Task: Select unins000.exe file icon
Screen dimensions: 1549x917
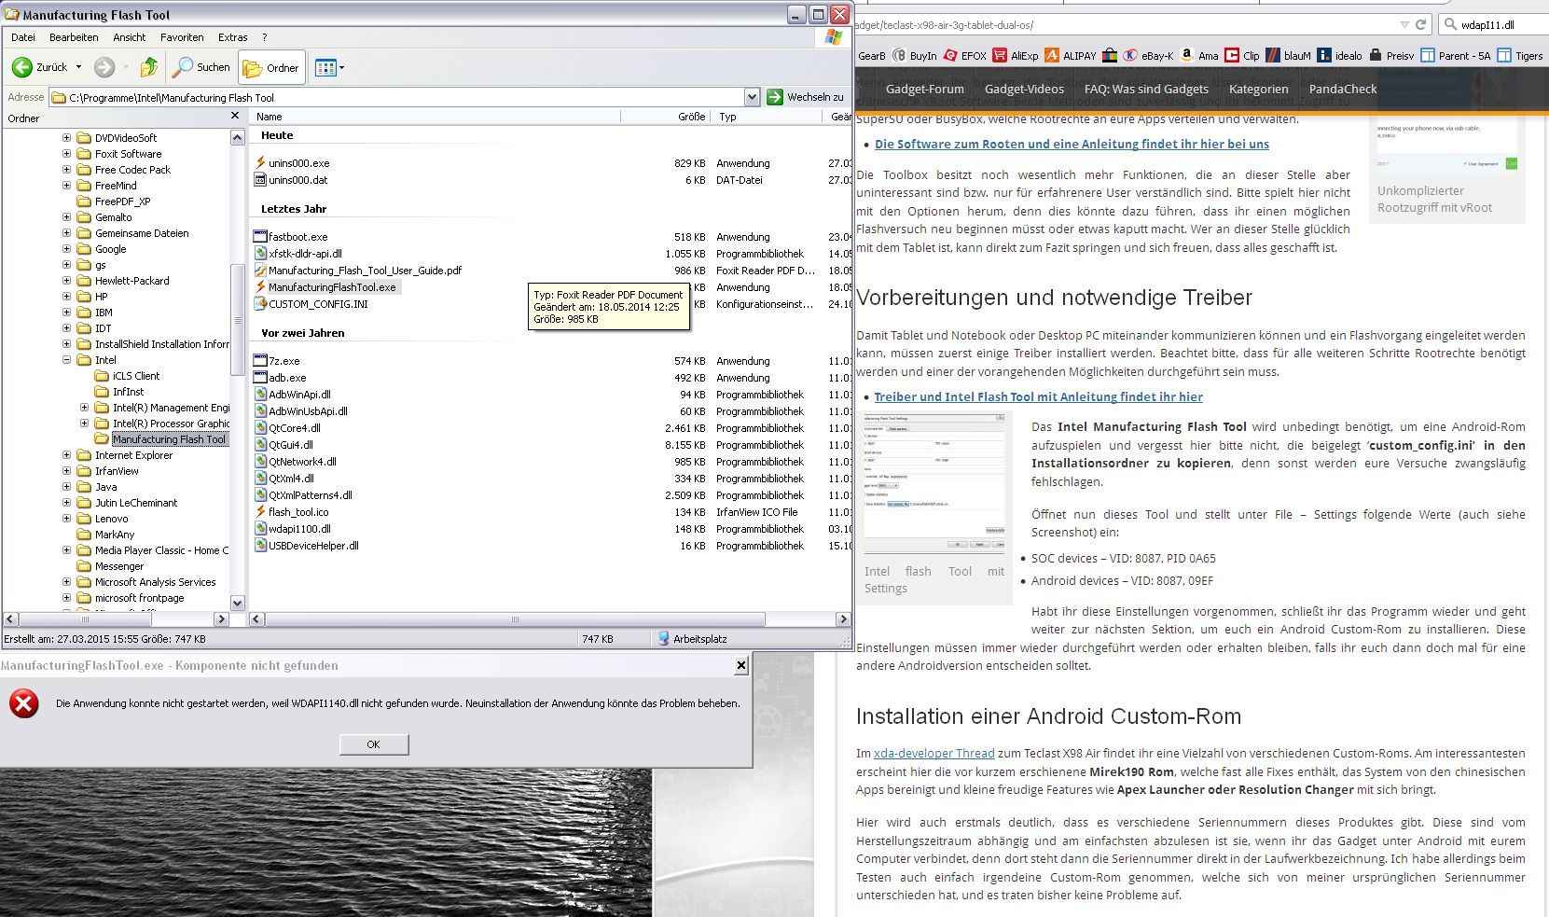Action: click(261, 163)
